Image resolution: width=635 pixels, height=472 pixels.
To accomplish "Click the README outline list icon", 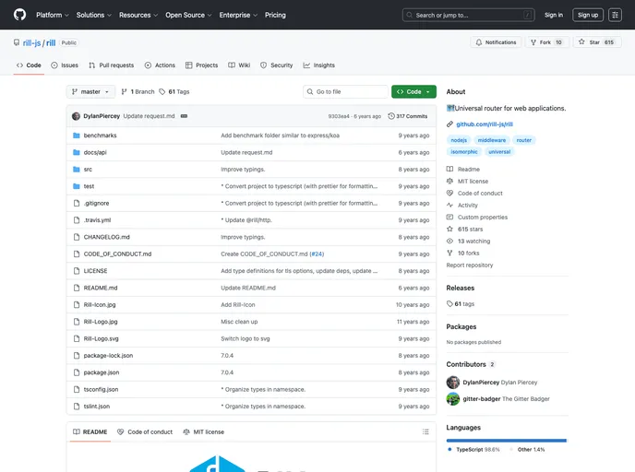I will pos(427,431).
